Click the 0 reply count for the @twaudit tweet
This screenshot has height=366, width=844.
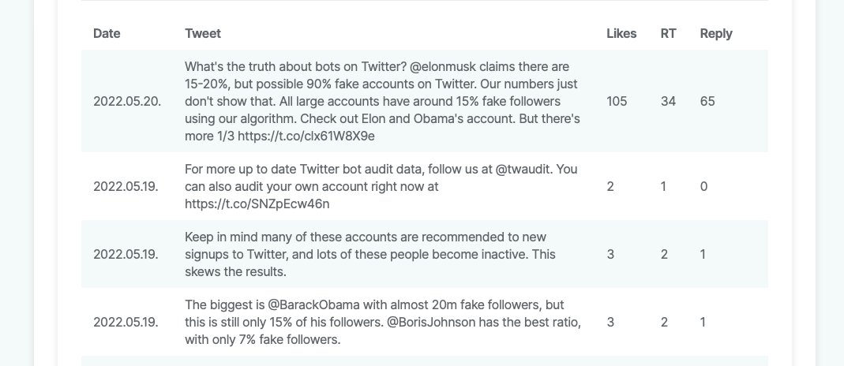coord(703,186)
